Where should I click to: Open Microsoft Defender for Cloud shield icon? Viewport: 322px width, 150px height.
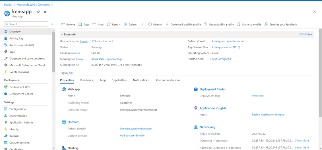click(6, 65)
